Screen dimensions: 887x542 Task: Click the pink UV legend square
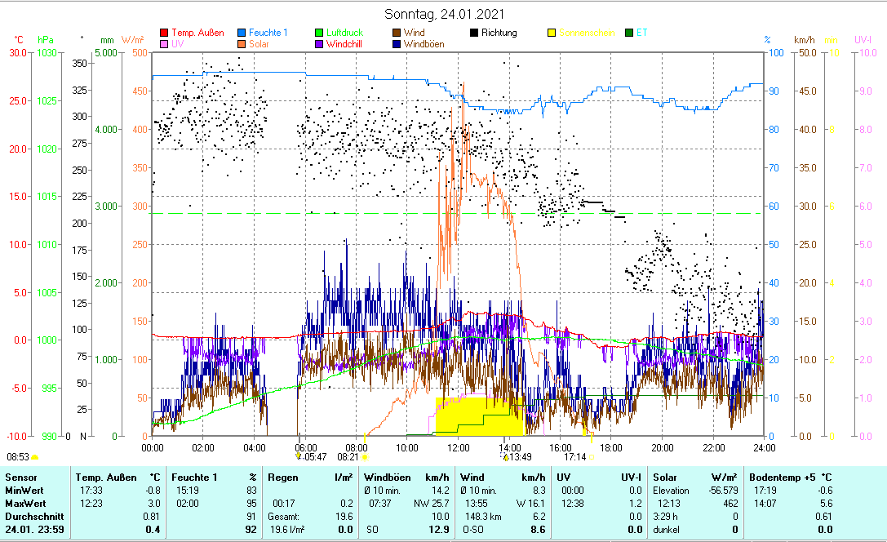pyautogui.click(x=164, y=44)
